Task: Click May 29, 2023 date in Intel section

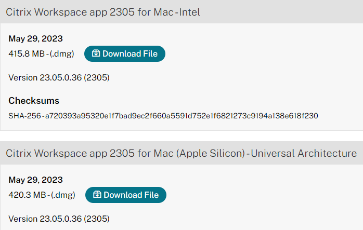Action: click(x=36, y=38)
